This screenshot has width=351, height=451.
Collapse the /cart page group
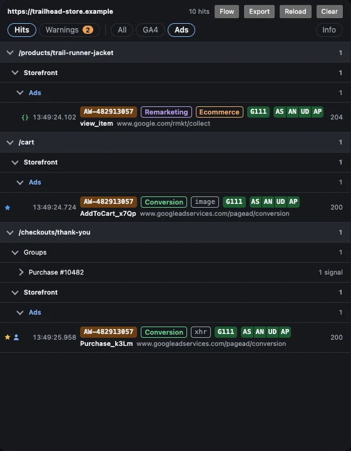(10, 142)
